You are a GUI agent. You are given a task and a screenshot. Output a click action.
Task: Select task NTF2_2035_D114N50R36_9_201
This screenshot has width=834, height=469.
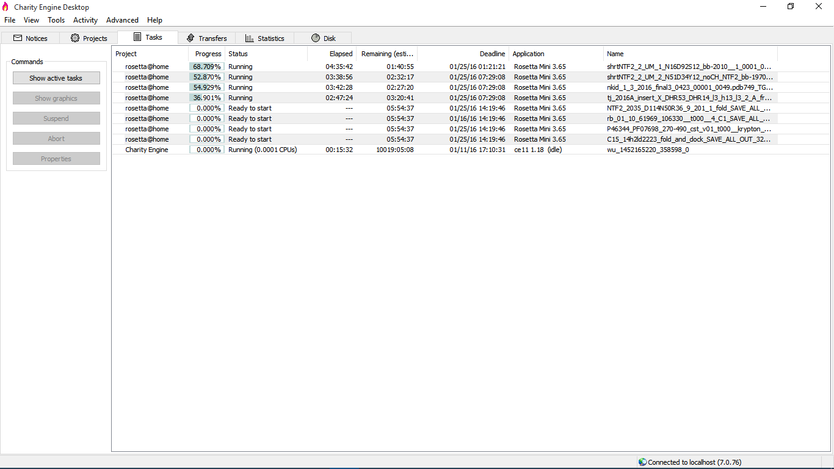pyautogui.click(x=689, y=108)
